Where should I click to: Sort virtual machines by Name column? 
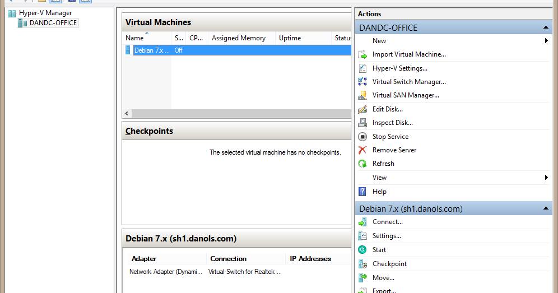pyautogui.click(x=147, y=38)
